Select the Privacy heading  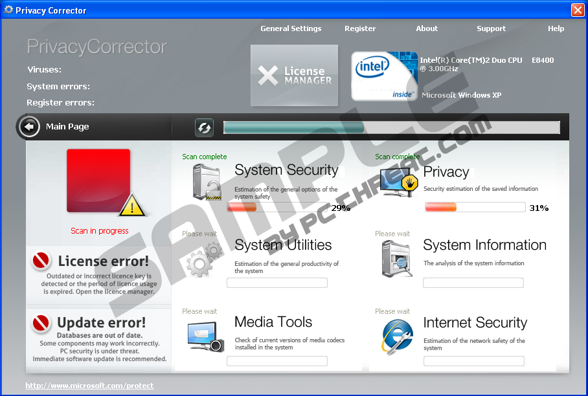click(x=446, y=172)
